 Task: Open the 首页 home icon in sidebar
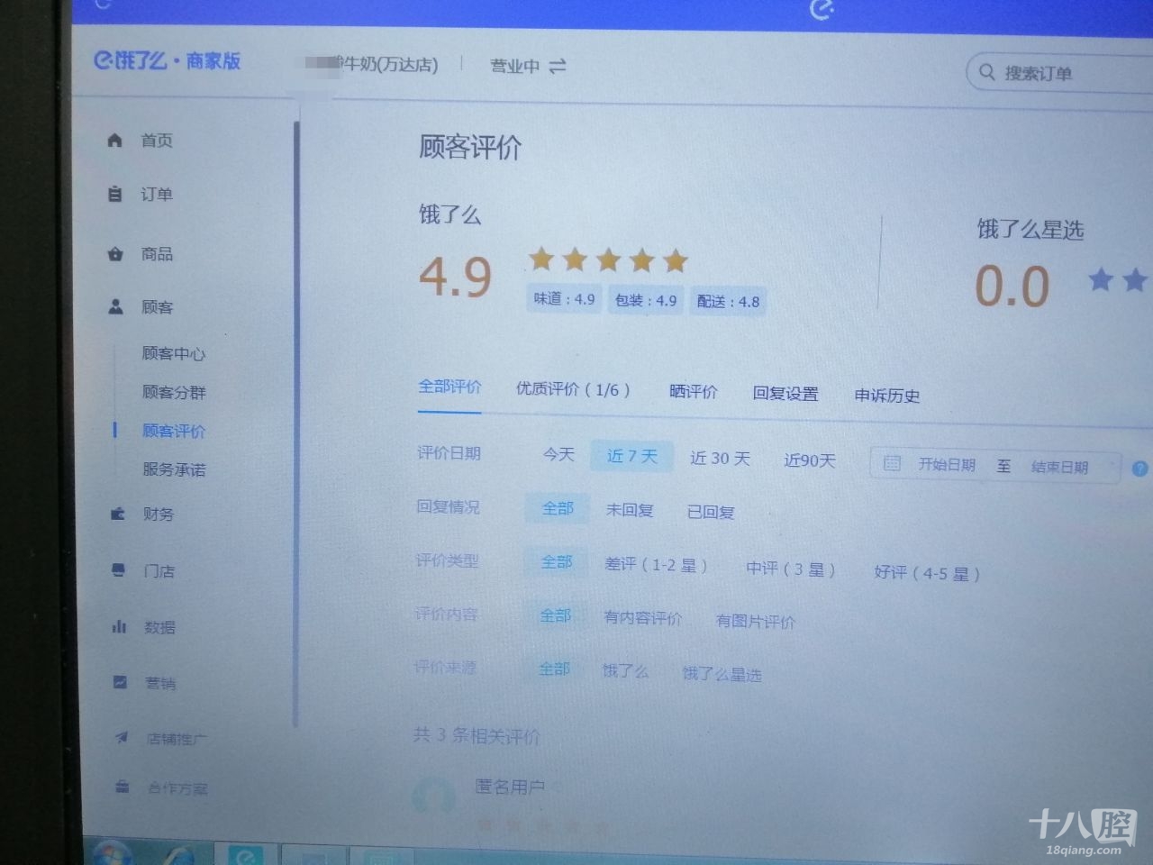click(114, 140)
